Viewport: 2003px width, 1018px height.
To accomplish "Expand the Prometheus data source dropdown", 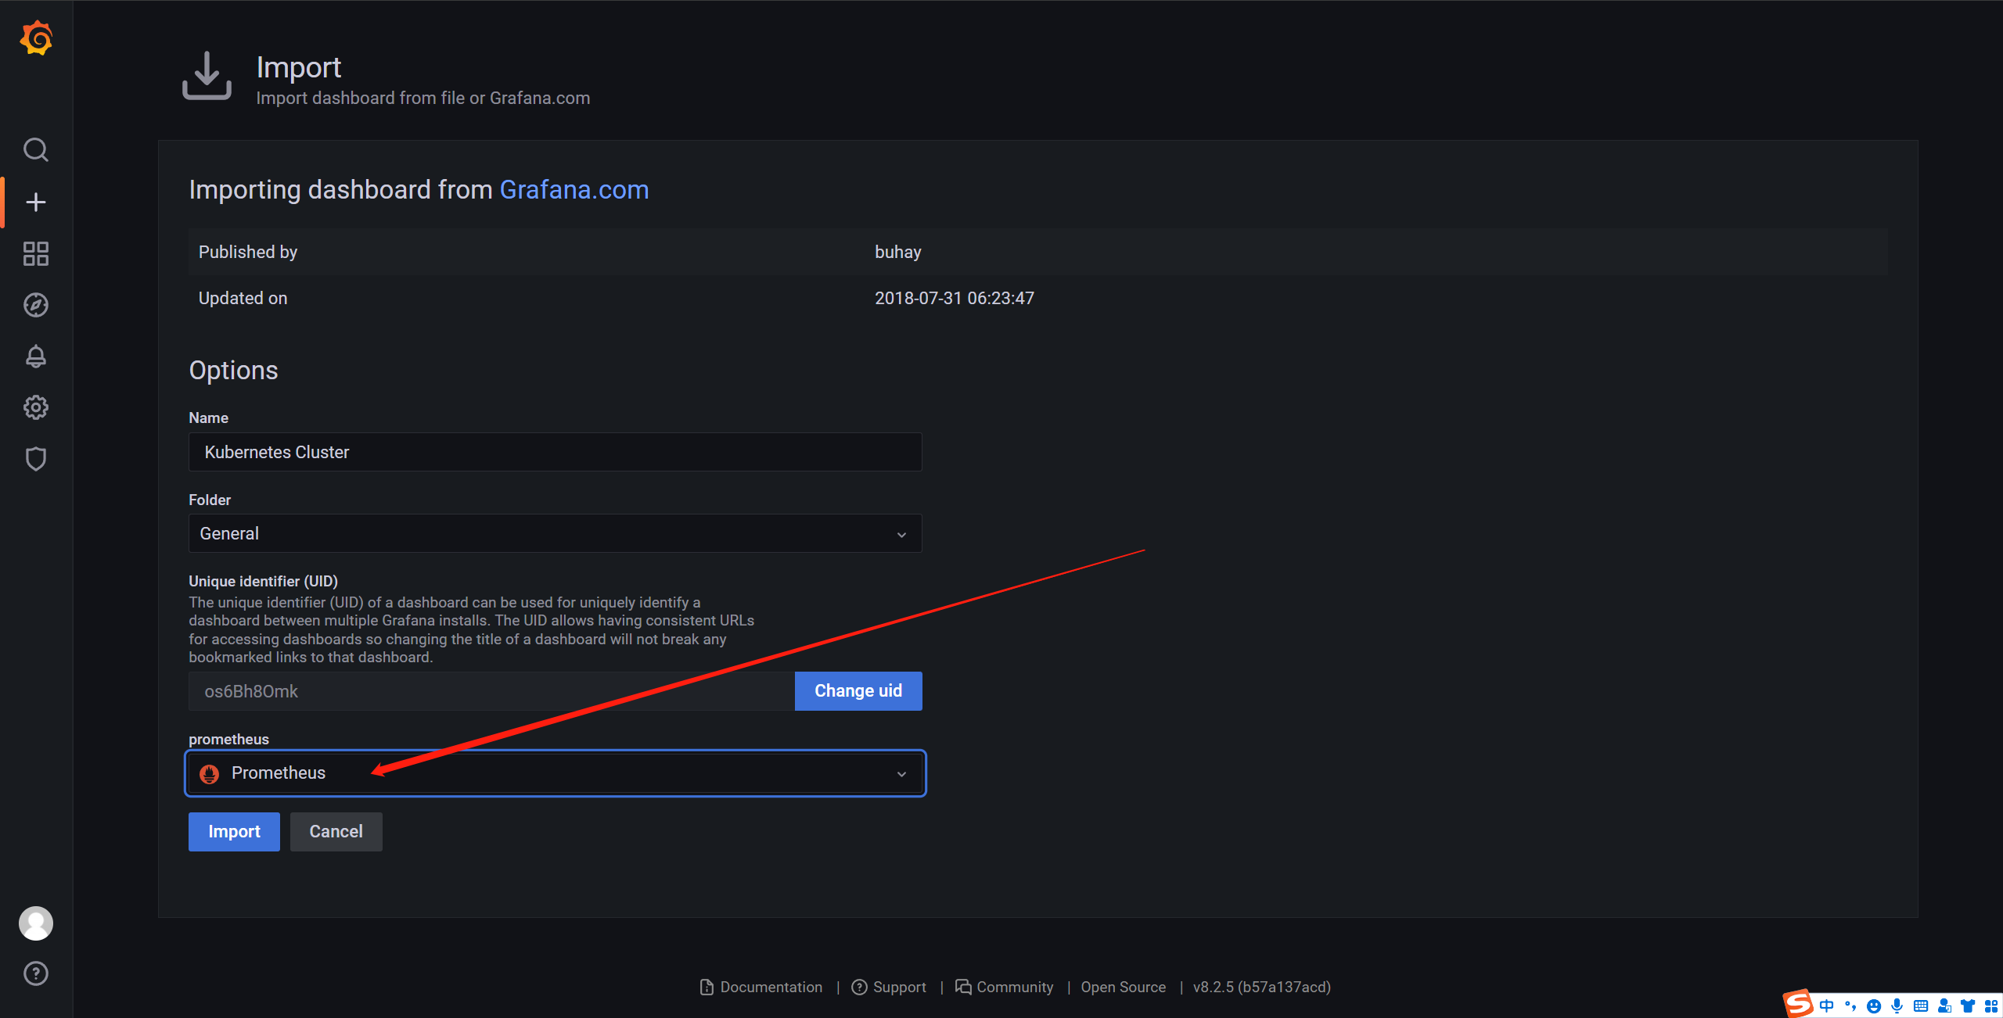I will (555, 773).
